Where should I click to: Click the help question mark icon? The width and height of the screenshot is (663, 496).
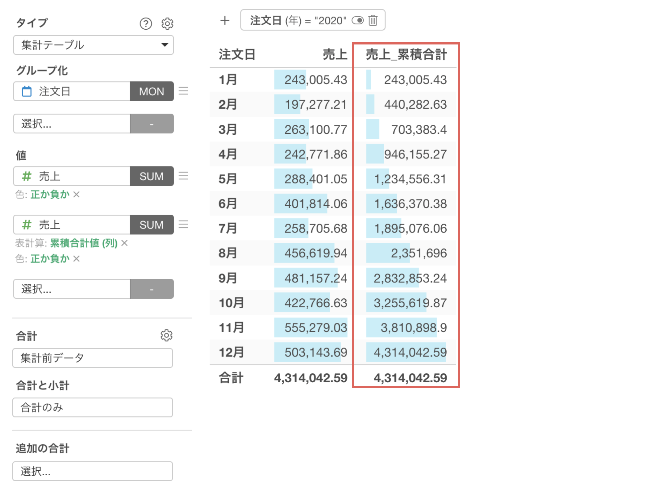[x=146, y=23]
